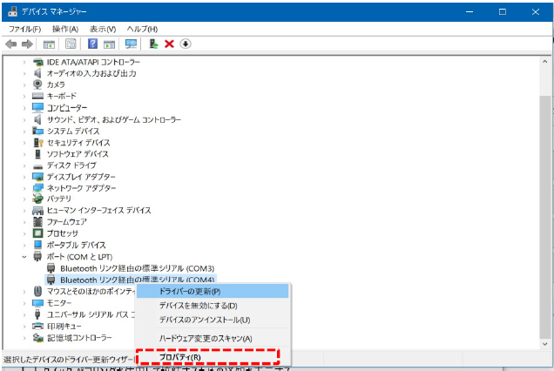Image resolution: width=554 pixels, height=371 pixels.
Task: Click the セキュリティ デバイス key icon
Action: pos(38,143)
